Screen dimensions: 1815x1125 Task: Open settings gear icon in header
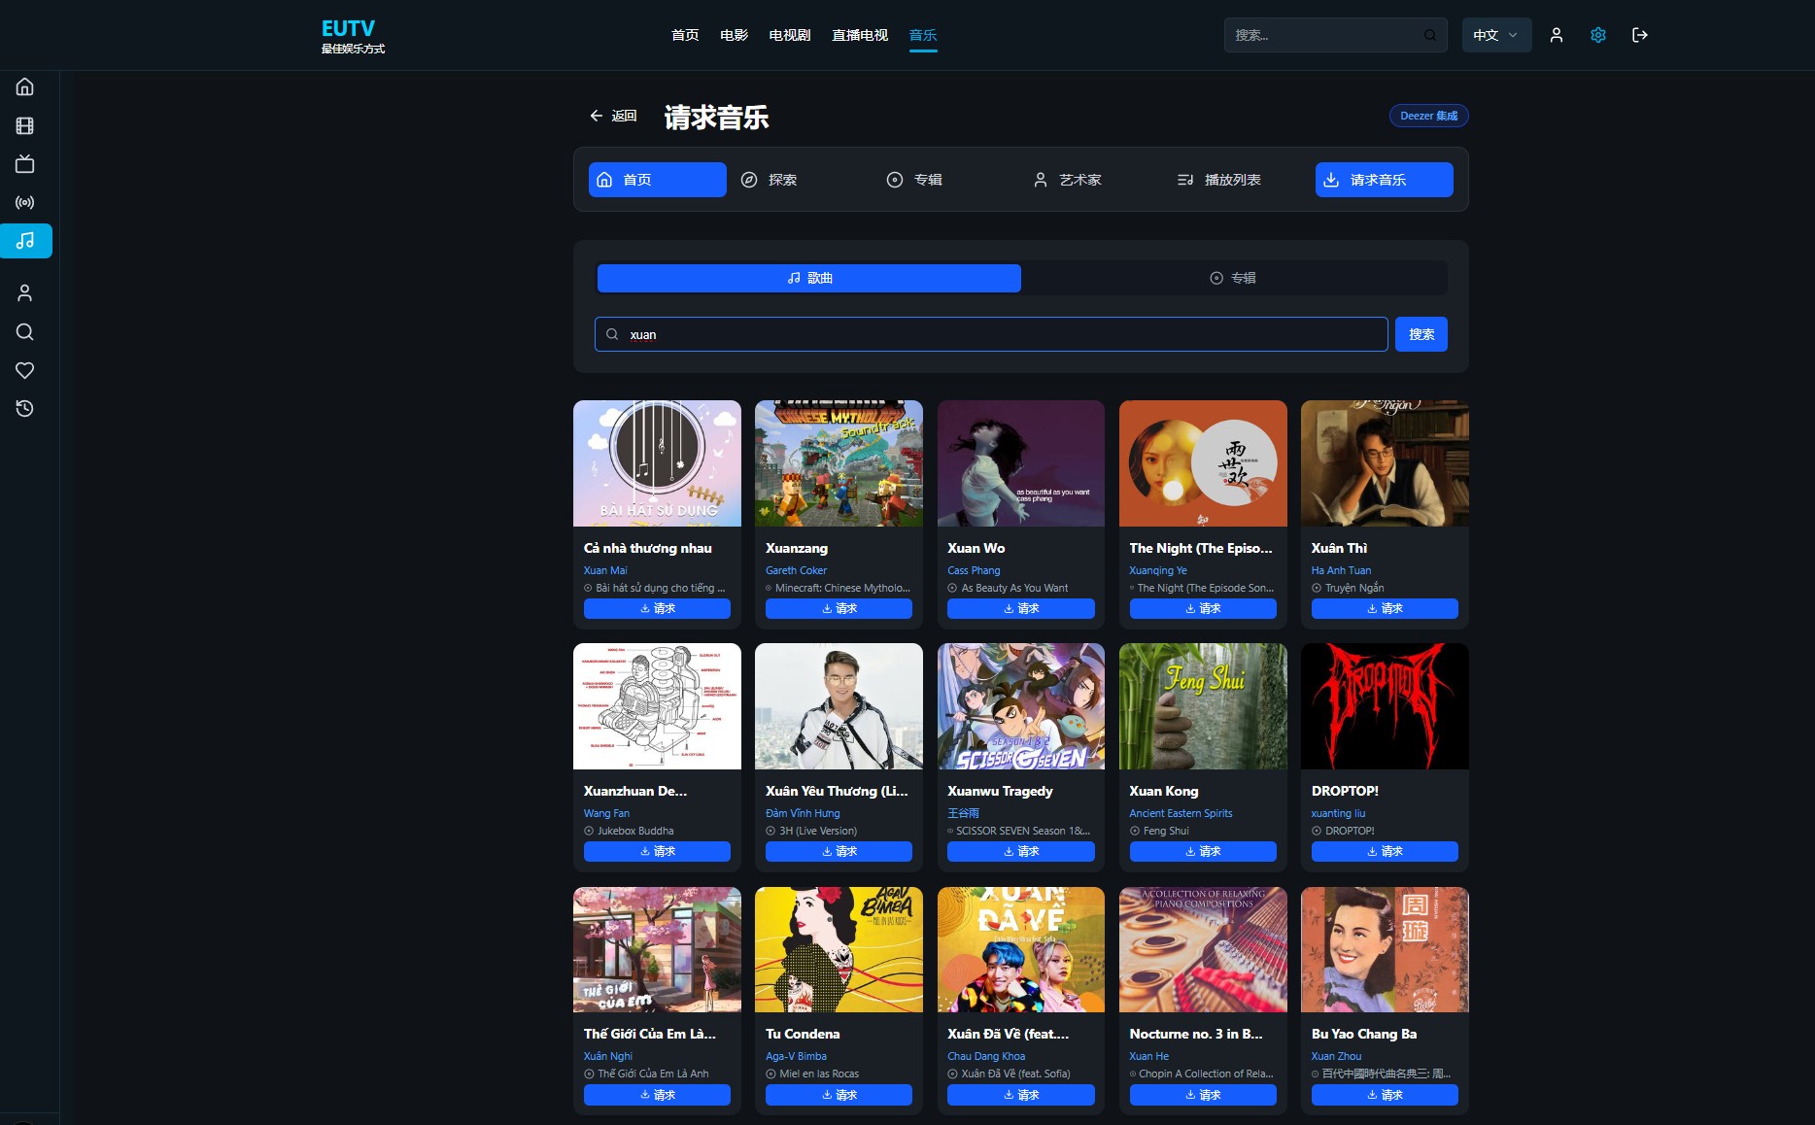click(x=1598, y=35)
